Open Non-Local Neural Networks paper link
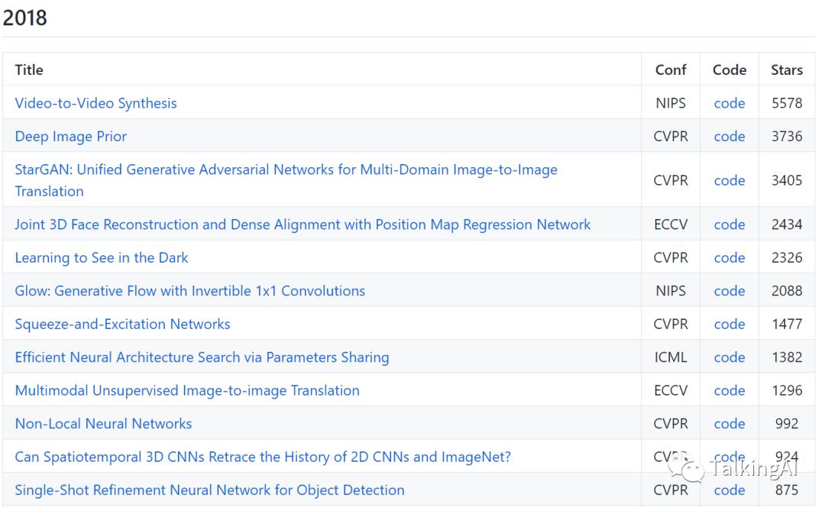Image resolution: width=825 pixels, height=507 pixels. [103, 424]
